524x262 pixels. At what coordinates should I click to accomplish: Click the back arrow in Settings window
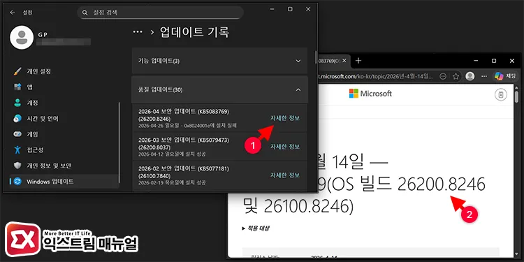(13, 13)
